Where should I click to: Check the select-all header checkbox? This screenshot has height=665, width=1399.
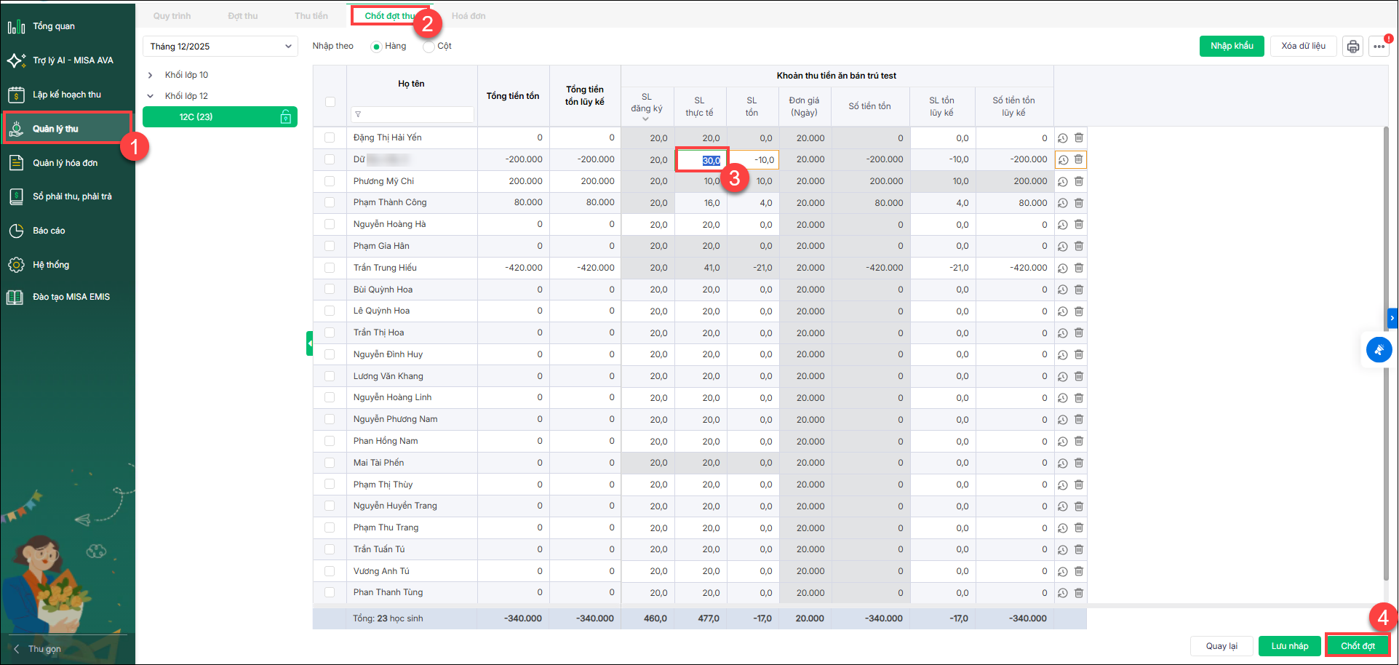point(330,102)
